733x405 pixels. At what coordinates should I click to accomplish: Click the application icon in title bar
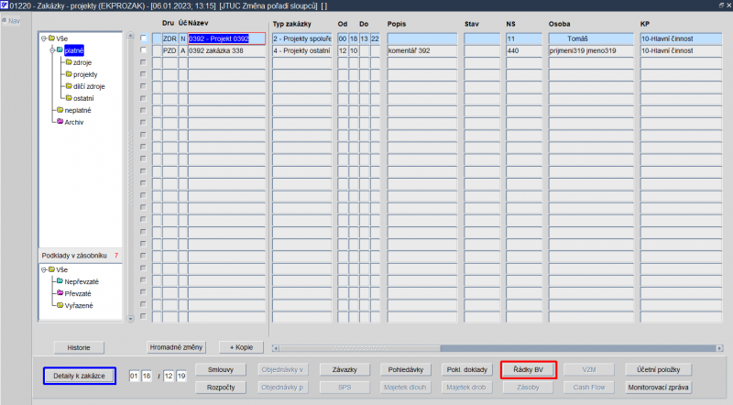[x=5, y=5]
